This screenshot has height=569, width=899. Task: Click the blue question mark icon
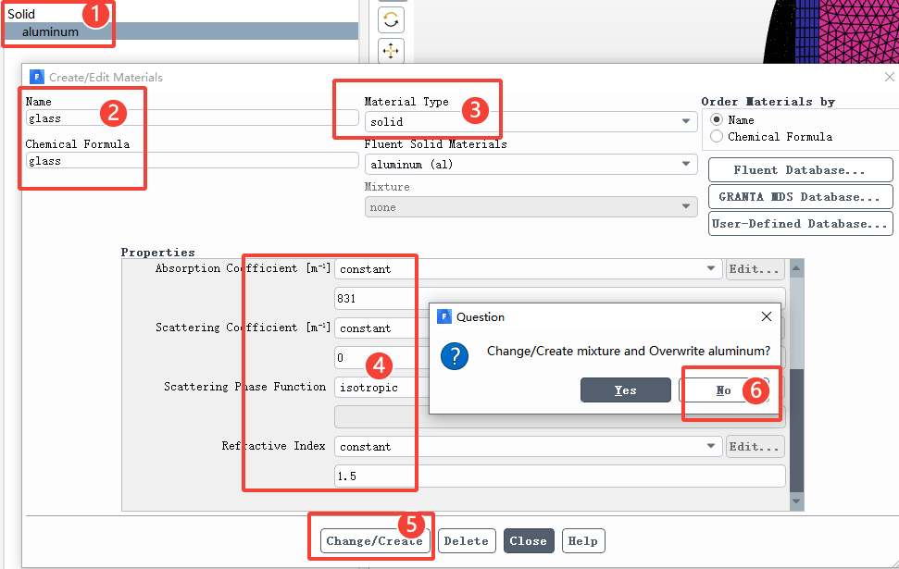point(455,356)
